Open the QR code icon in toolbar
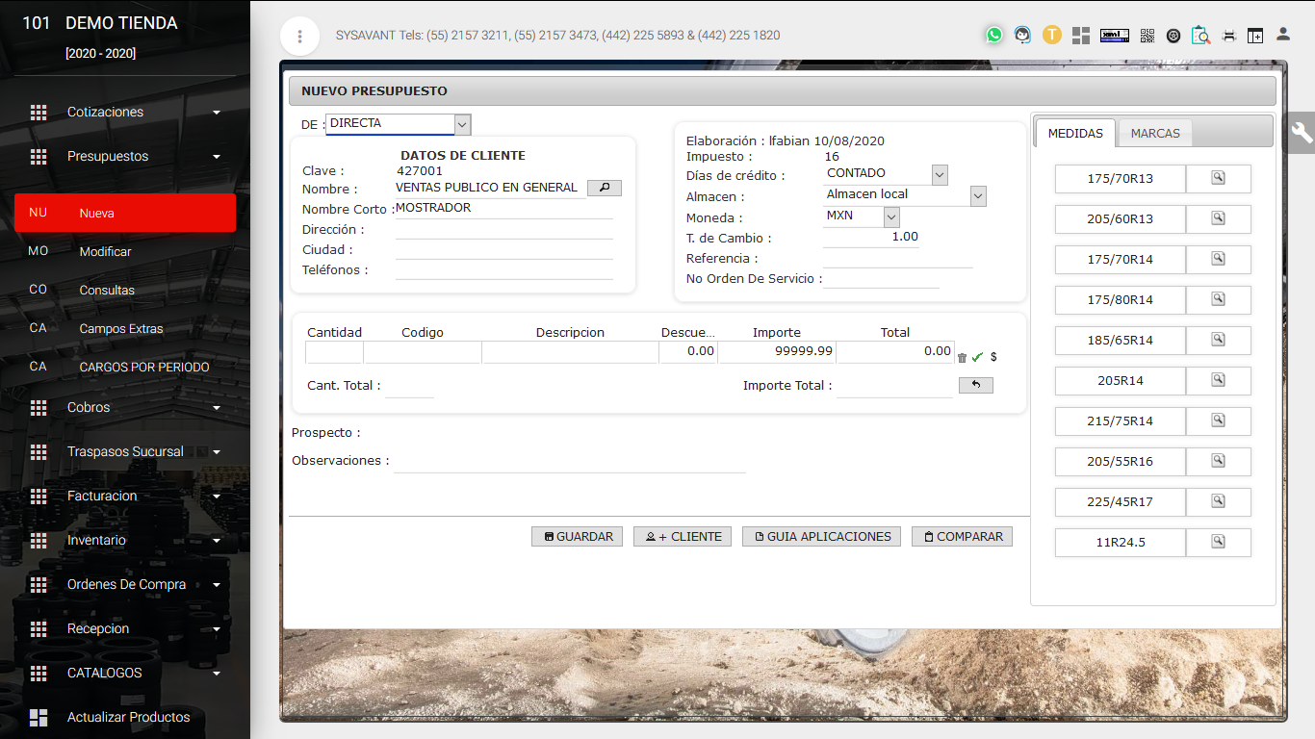This screenshot has width=1315, height=739. pyautogui.click(x=1147, y=36)
